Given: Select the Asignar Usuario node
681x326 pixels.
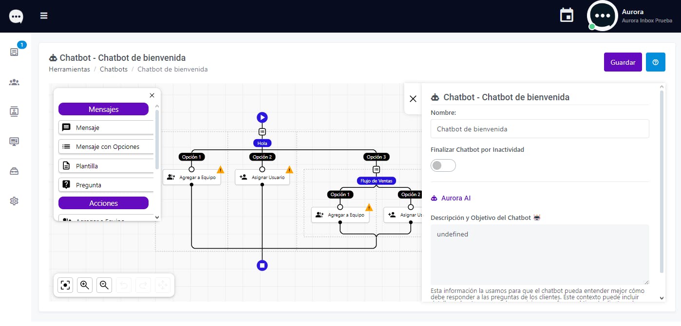Looking at the screenshot, I should pos(262,177).
